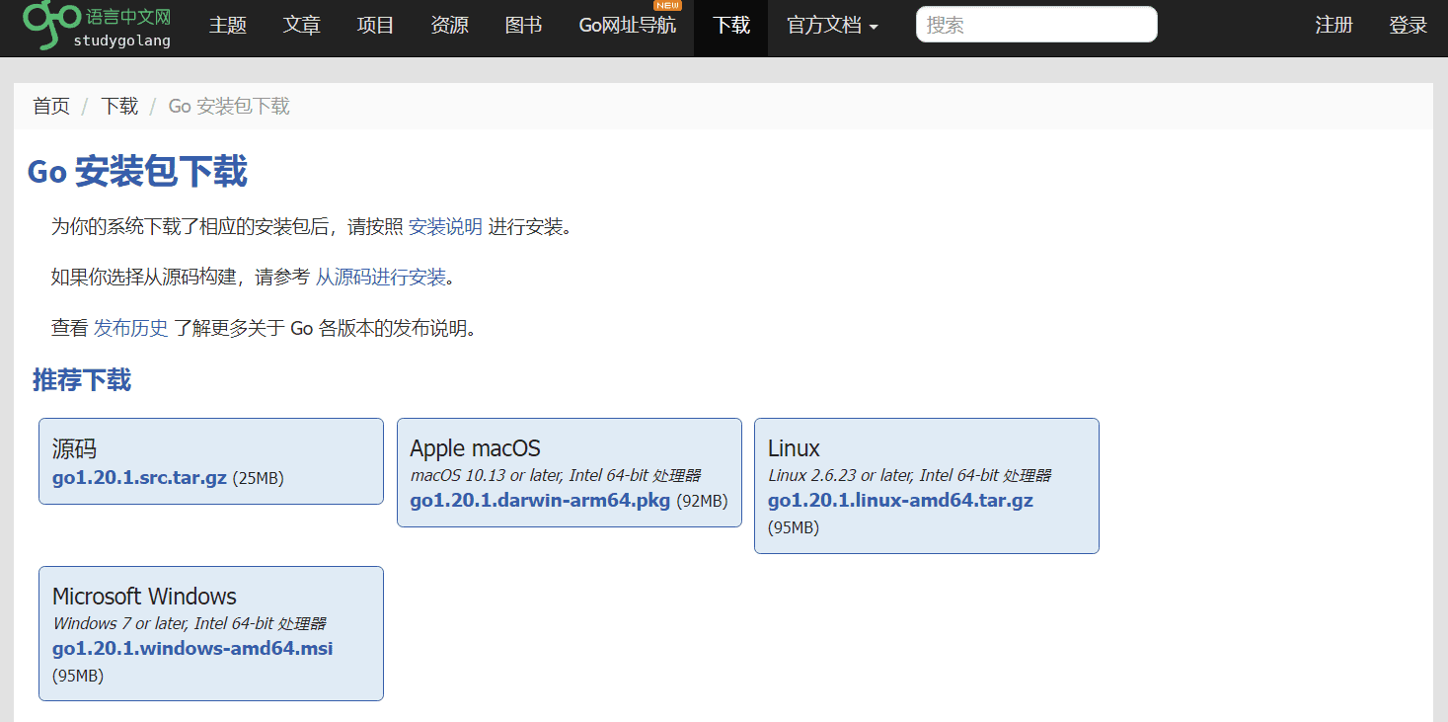Click 登录 to log in
Screen dimensions: 1448x722
tap(1408, 26)
